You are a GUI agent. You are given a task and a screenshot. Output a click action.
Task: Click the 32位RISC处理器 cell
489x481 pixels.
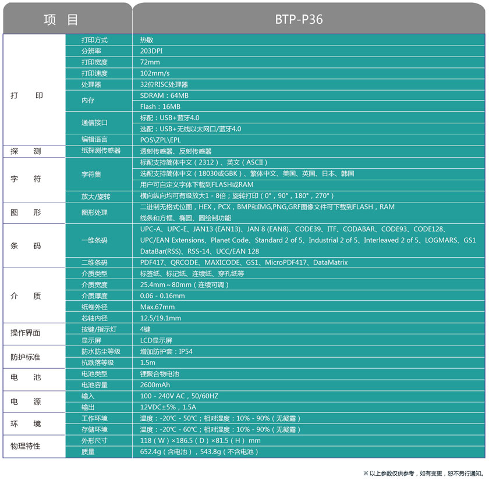[x=164, y=84]
